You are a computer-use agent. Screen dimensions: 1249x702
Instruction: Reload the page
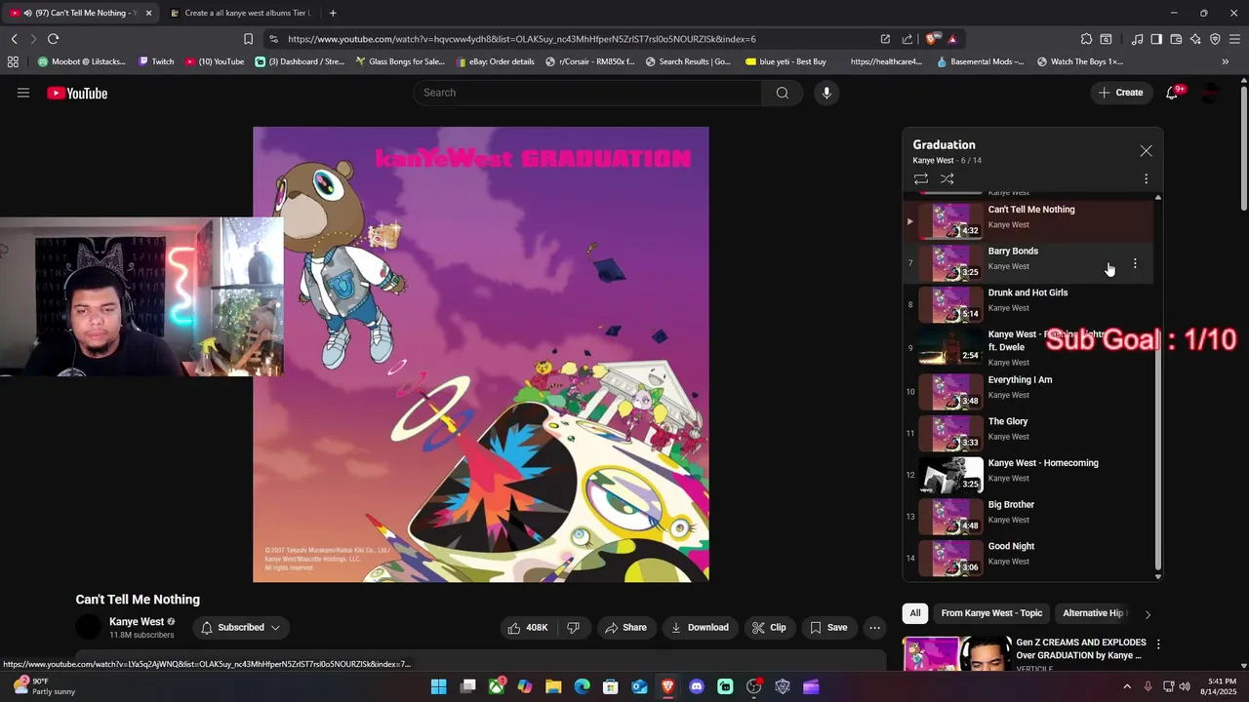[53, 39]
